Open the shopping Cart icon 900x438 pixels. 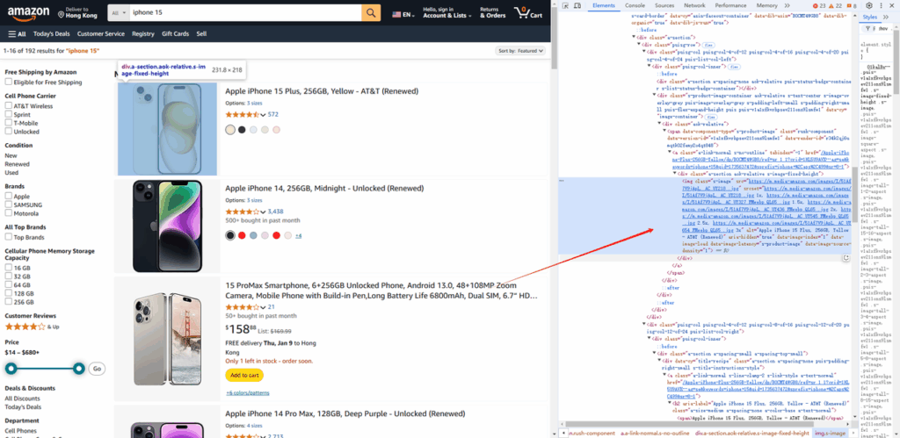click(528, 12)
